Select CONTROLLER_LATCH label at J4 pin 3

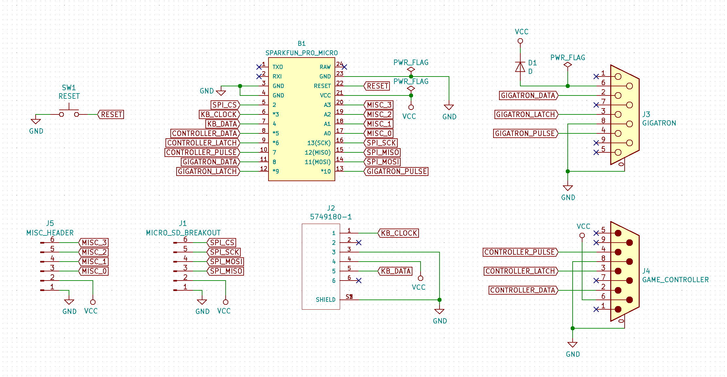pos(521,271)
